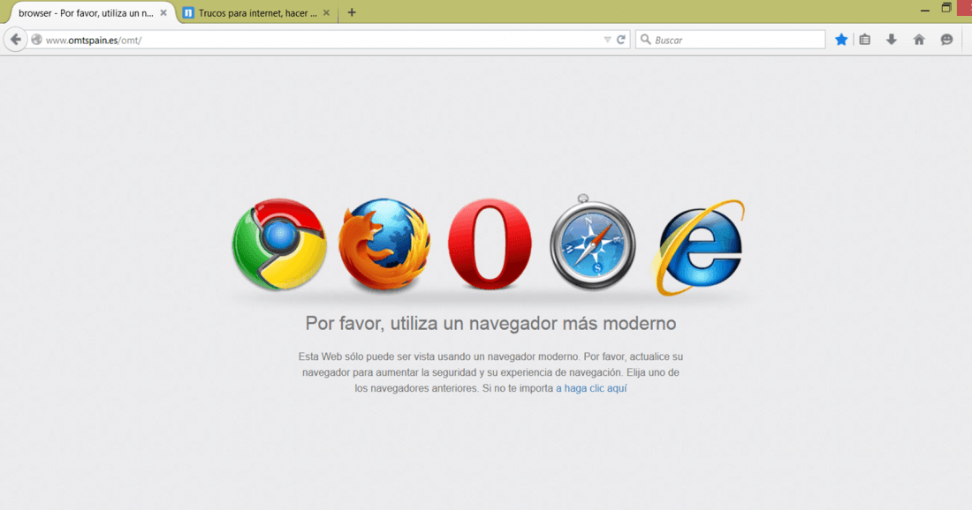Click heading 'Por favor, utiliza un navegador más moderno'
Viewport: 972px width, 510px height.
(x=490, y=324)
